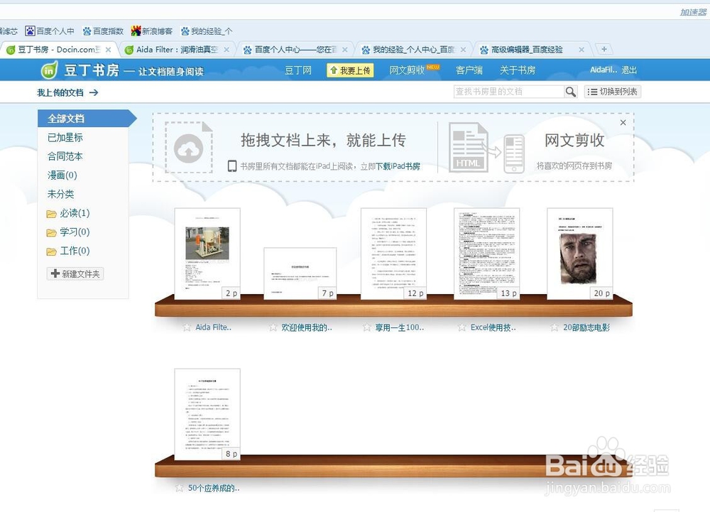Viewport: 710px width, 512px height.
Task: Click the HTML web clipping icon
Action: pos(468,148)
